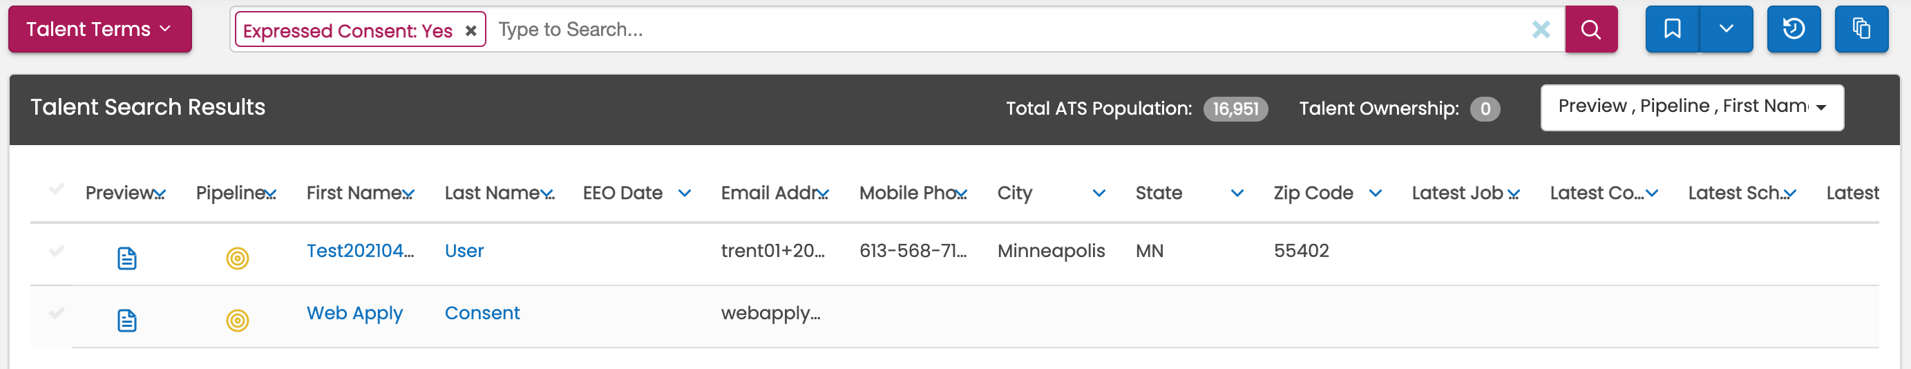Expand the saved search arrow dropdown
Screen dimensions: 1911x369
pos(1727,30)
